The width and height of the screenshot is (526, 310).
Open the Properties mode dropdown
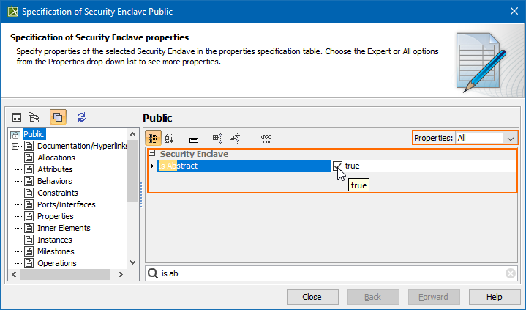point(509,138)
